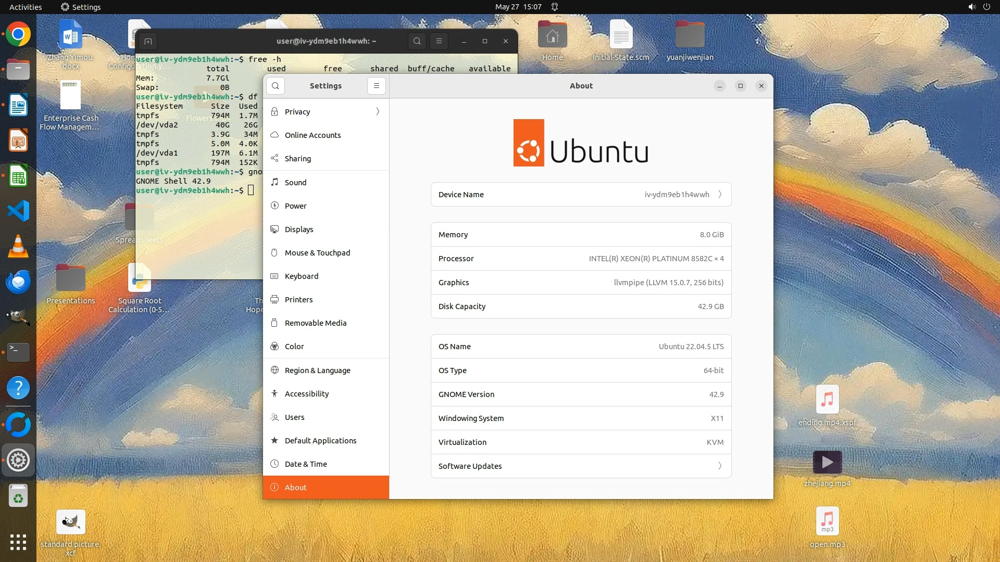This screenshot has height=562, width=1000.
Task: Open Visual Studio Code from dock
Action: [x=18, y=211]
